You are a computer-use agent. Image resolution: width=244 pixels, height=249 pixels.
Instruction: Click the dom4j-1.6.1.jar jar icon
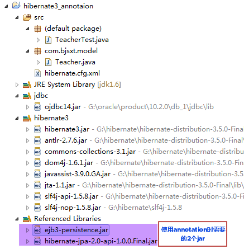point(37,163)
